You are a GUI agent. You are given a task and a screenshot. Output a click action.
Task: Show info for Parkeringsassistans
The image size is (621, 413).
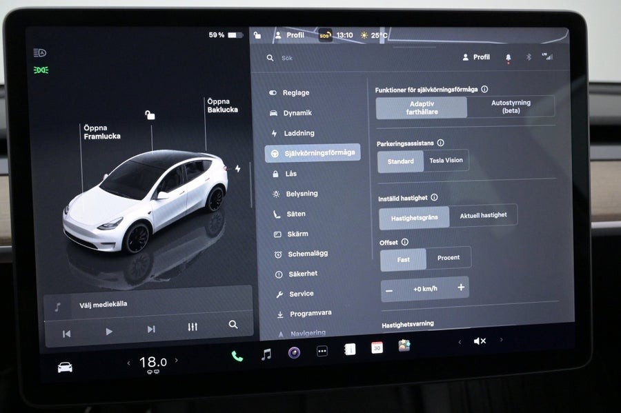[440, 143]
